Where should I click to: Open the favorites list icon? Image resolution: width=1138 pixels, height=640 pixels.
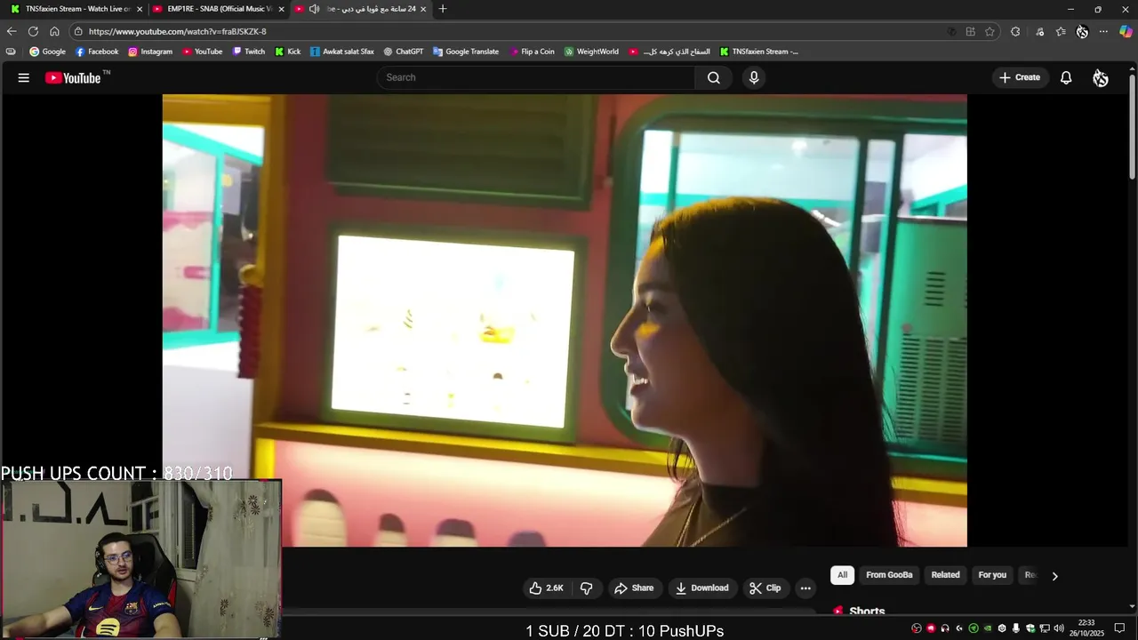click(1061, 31)
